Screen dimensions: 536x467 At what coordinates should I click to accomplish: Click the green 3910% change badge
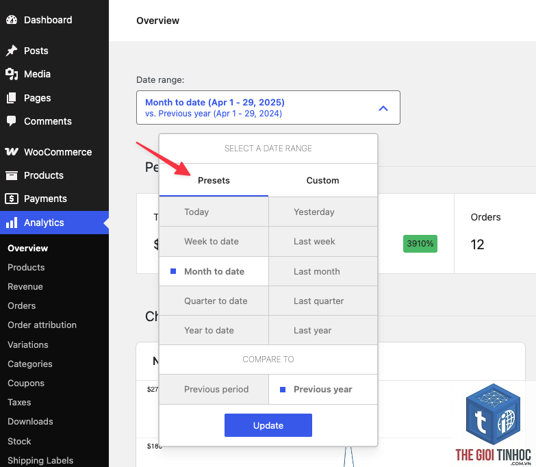pos(420,244)
